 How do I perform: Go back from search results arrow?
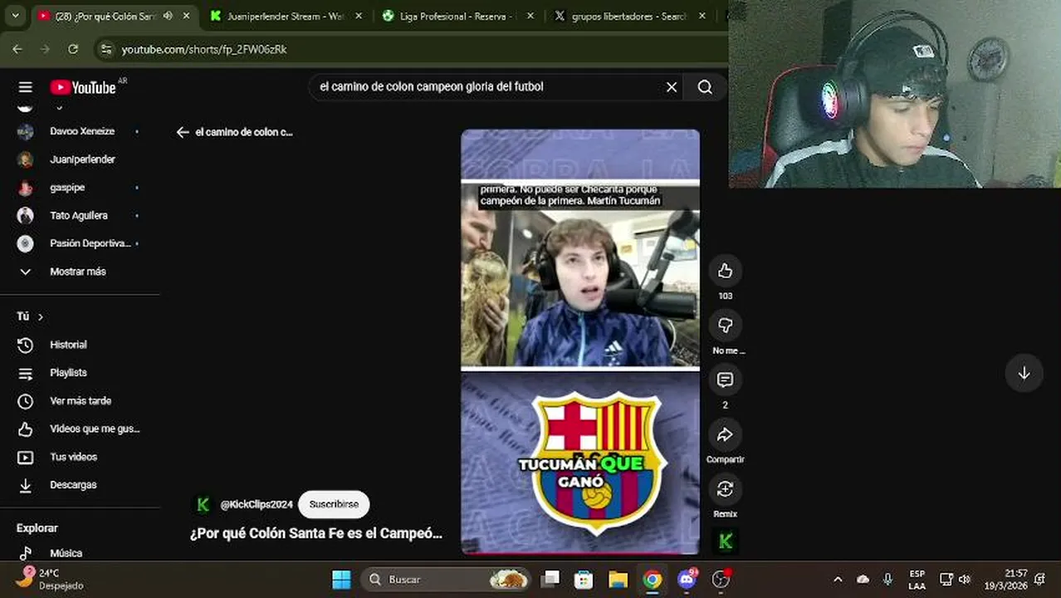coord(183,132)
